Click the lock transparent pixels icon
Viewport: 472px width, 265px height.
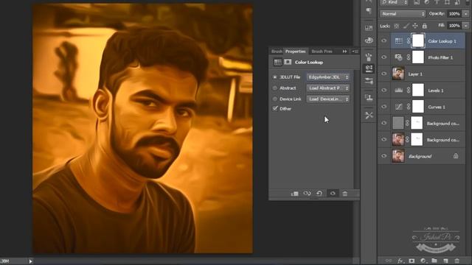point(397,26)
